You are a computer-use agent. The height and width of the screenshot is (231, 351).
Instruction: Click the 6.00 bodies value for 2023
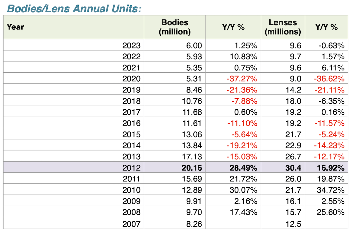tap(194, 45)
